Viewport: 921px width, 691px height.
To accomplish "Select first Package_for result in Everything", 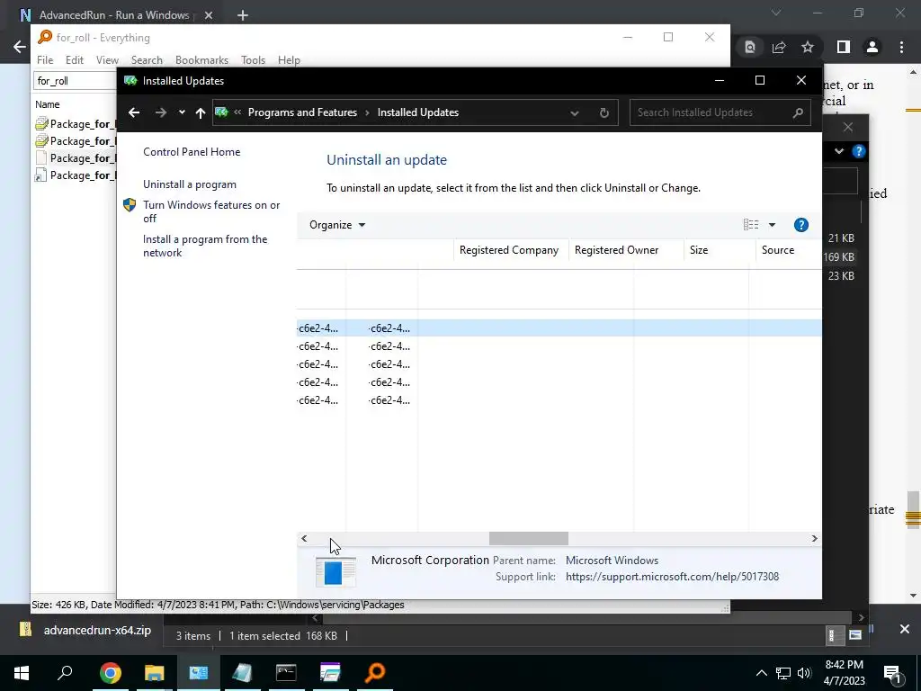I will [76, 124].
